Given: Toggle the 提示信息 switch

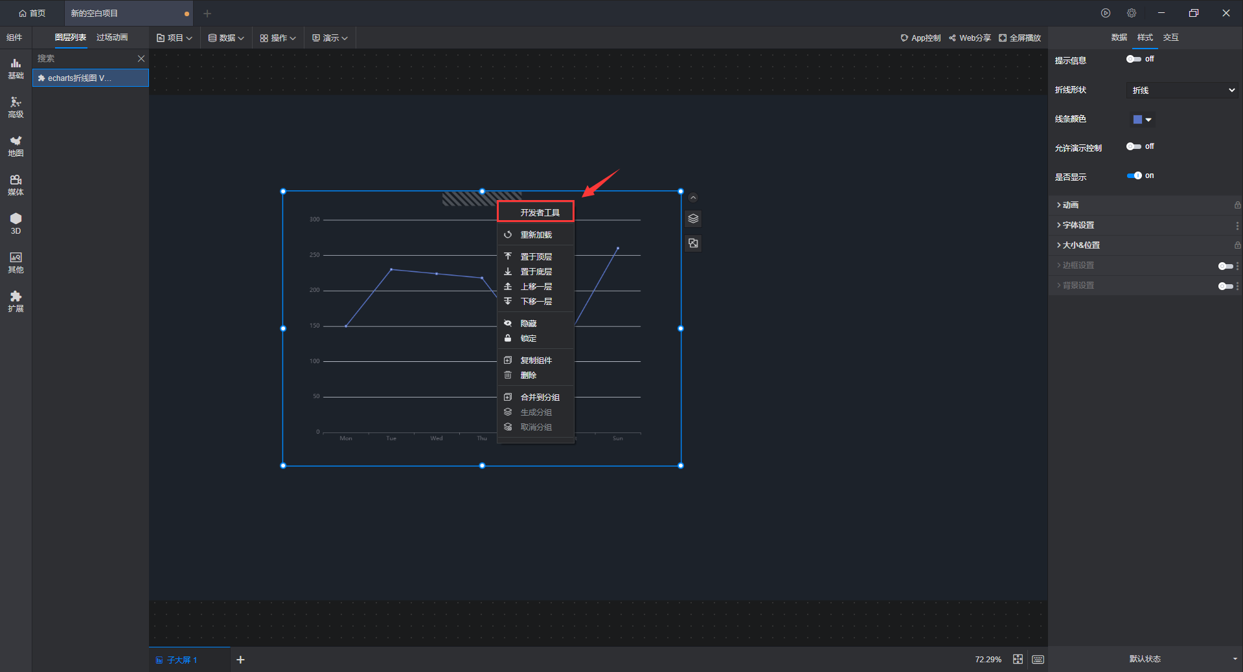Looking at the screenshot, I should click(x=1134, y=59).
